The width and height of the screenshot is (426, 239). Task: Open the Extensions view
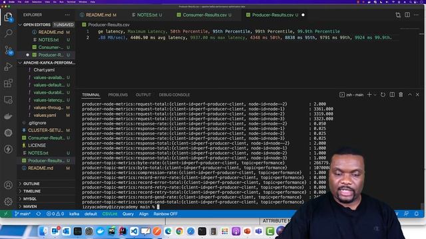click(8, 83)
